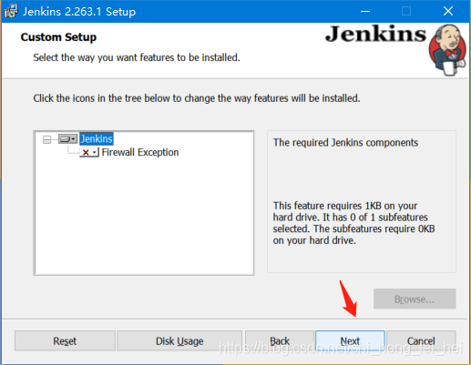
Task: Click 'The required Jenkins components' description text
Action: (345, 143)
